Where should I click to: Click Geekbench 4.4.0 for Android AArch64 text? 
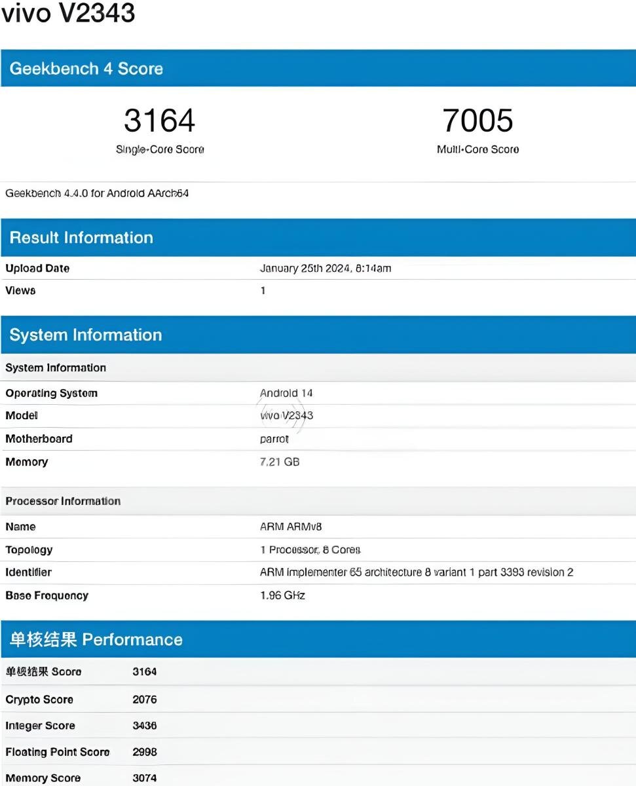point(97,193)
